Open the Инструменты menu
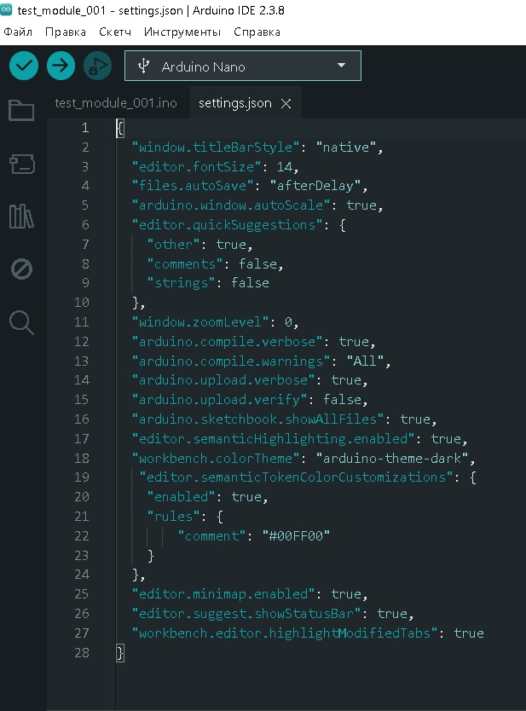 182,32
